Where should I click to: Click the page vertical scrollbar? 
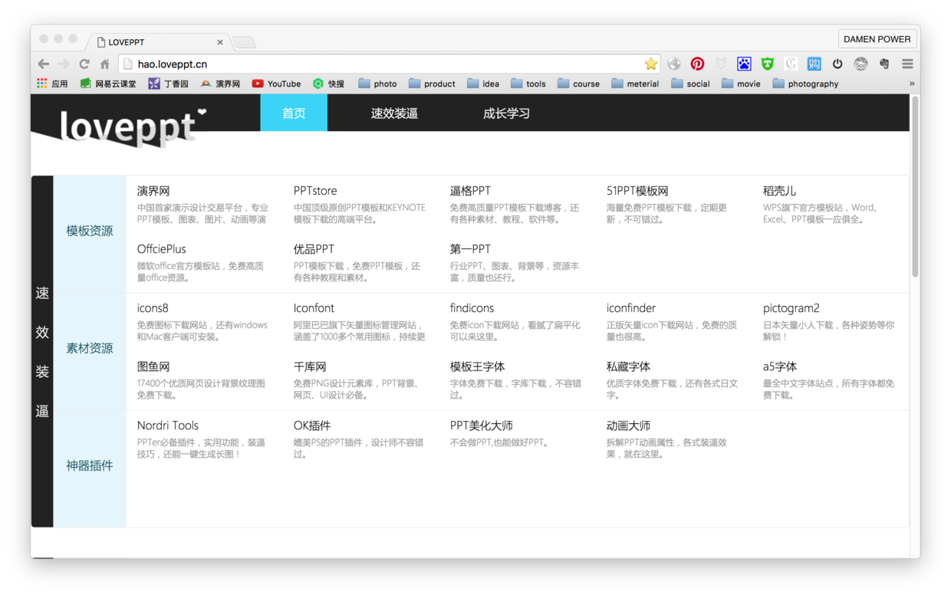coord(914,186)
